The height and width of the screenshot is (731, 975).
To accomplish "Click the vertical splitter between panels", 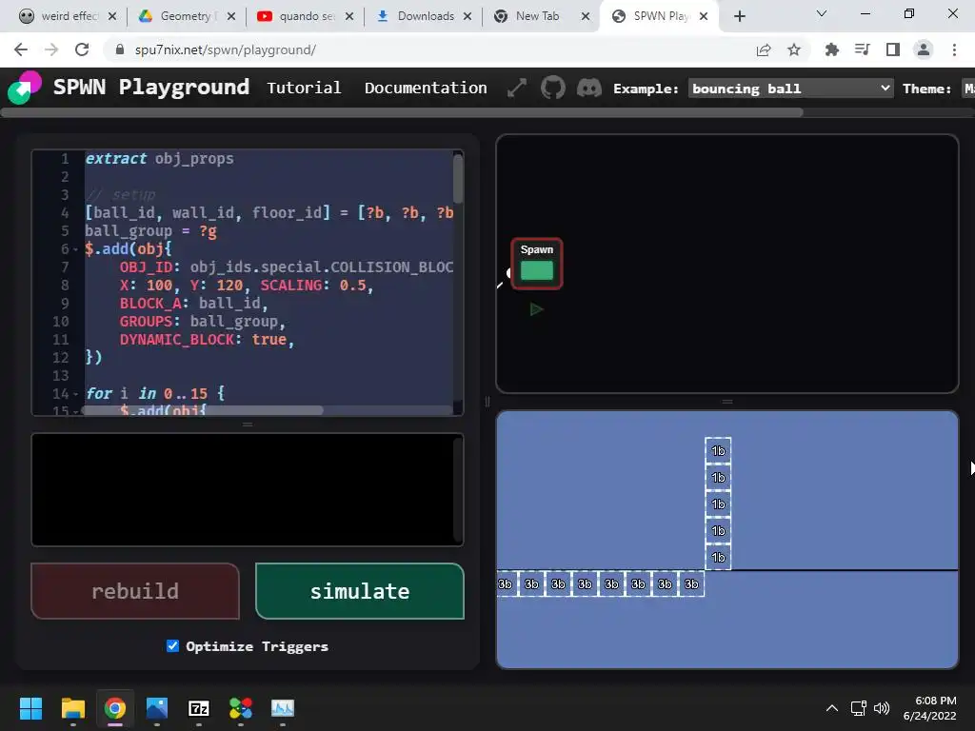I will click(487, 402).
